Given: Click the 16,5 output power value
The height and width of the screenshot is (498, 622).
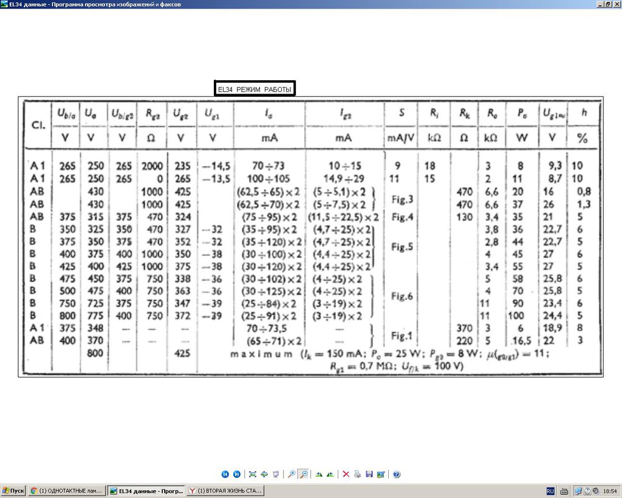Looking at the screenshot, I should point(521,341).
